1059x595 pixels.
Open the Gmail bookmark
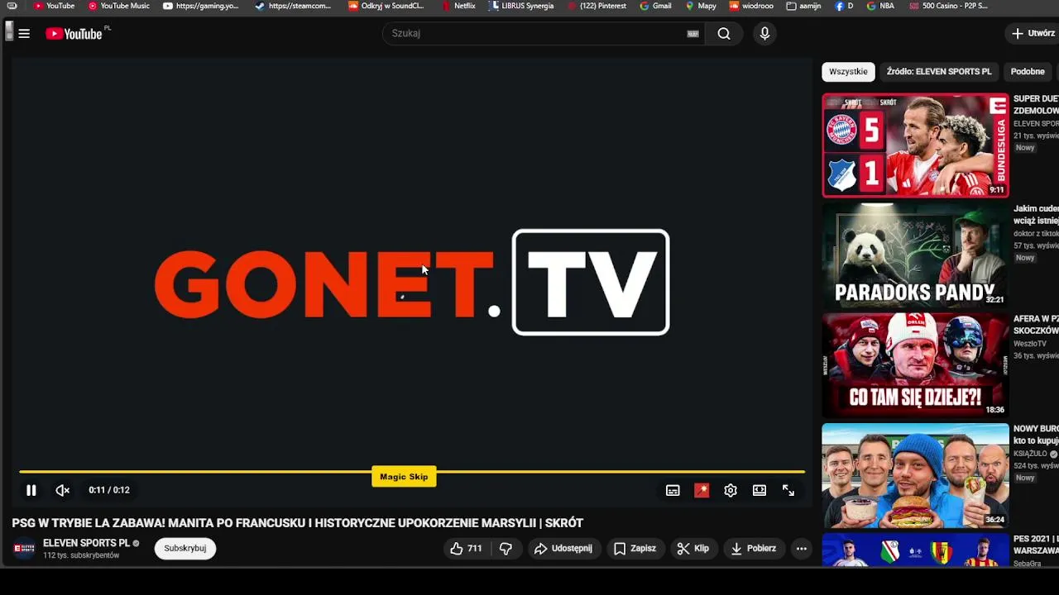(x=655, y=6)
